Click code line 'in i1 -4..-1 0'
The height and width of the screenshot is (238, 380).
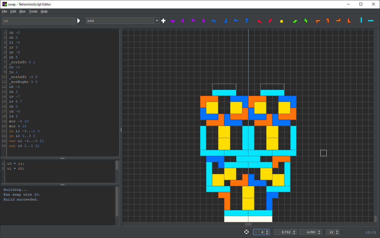[x=24, y=131]
